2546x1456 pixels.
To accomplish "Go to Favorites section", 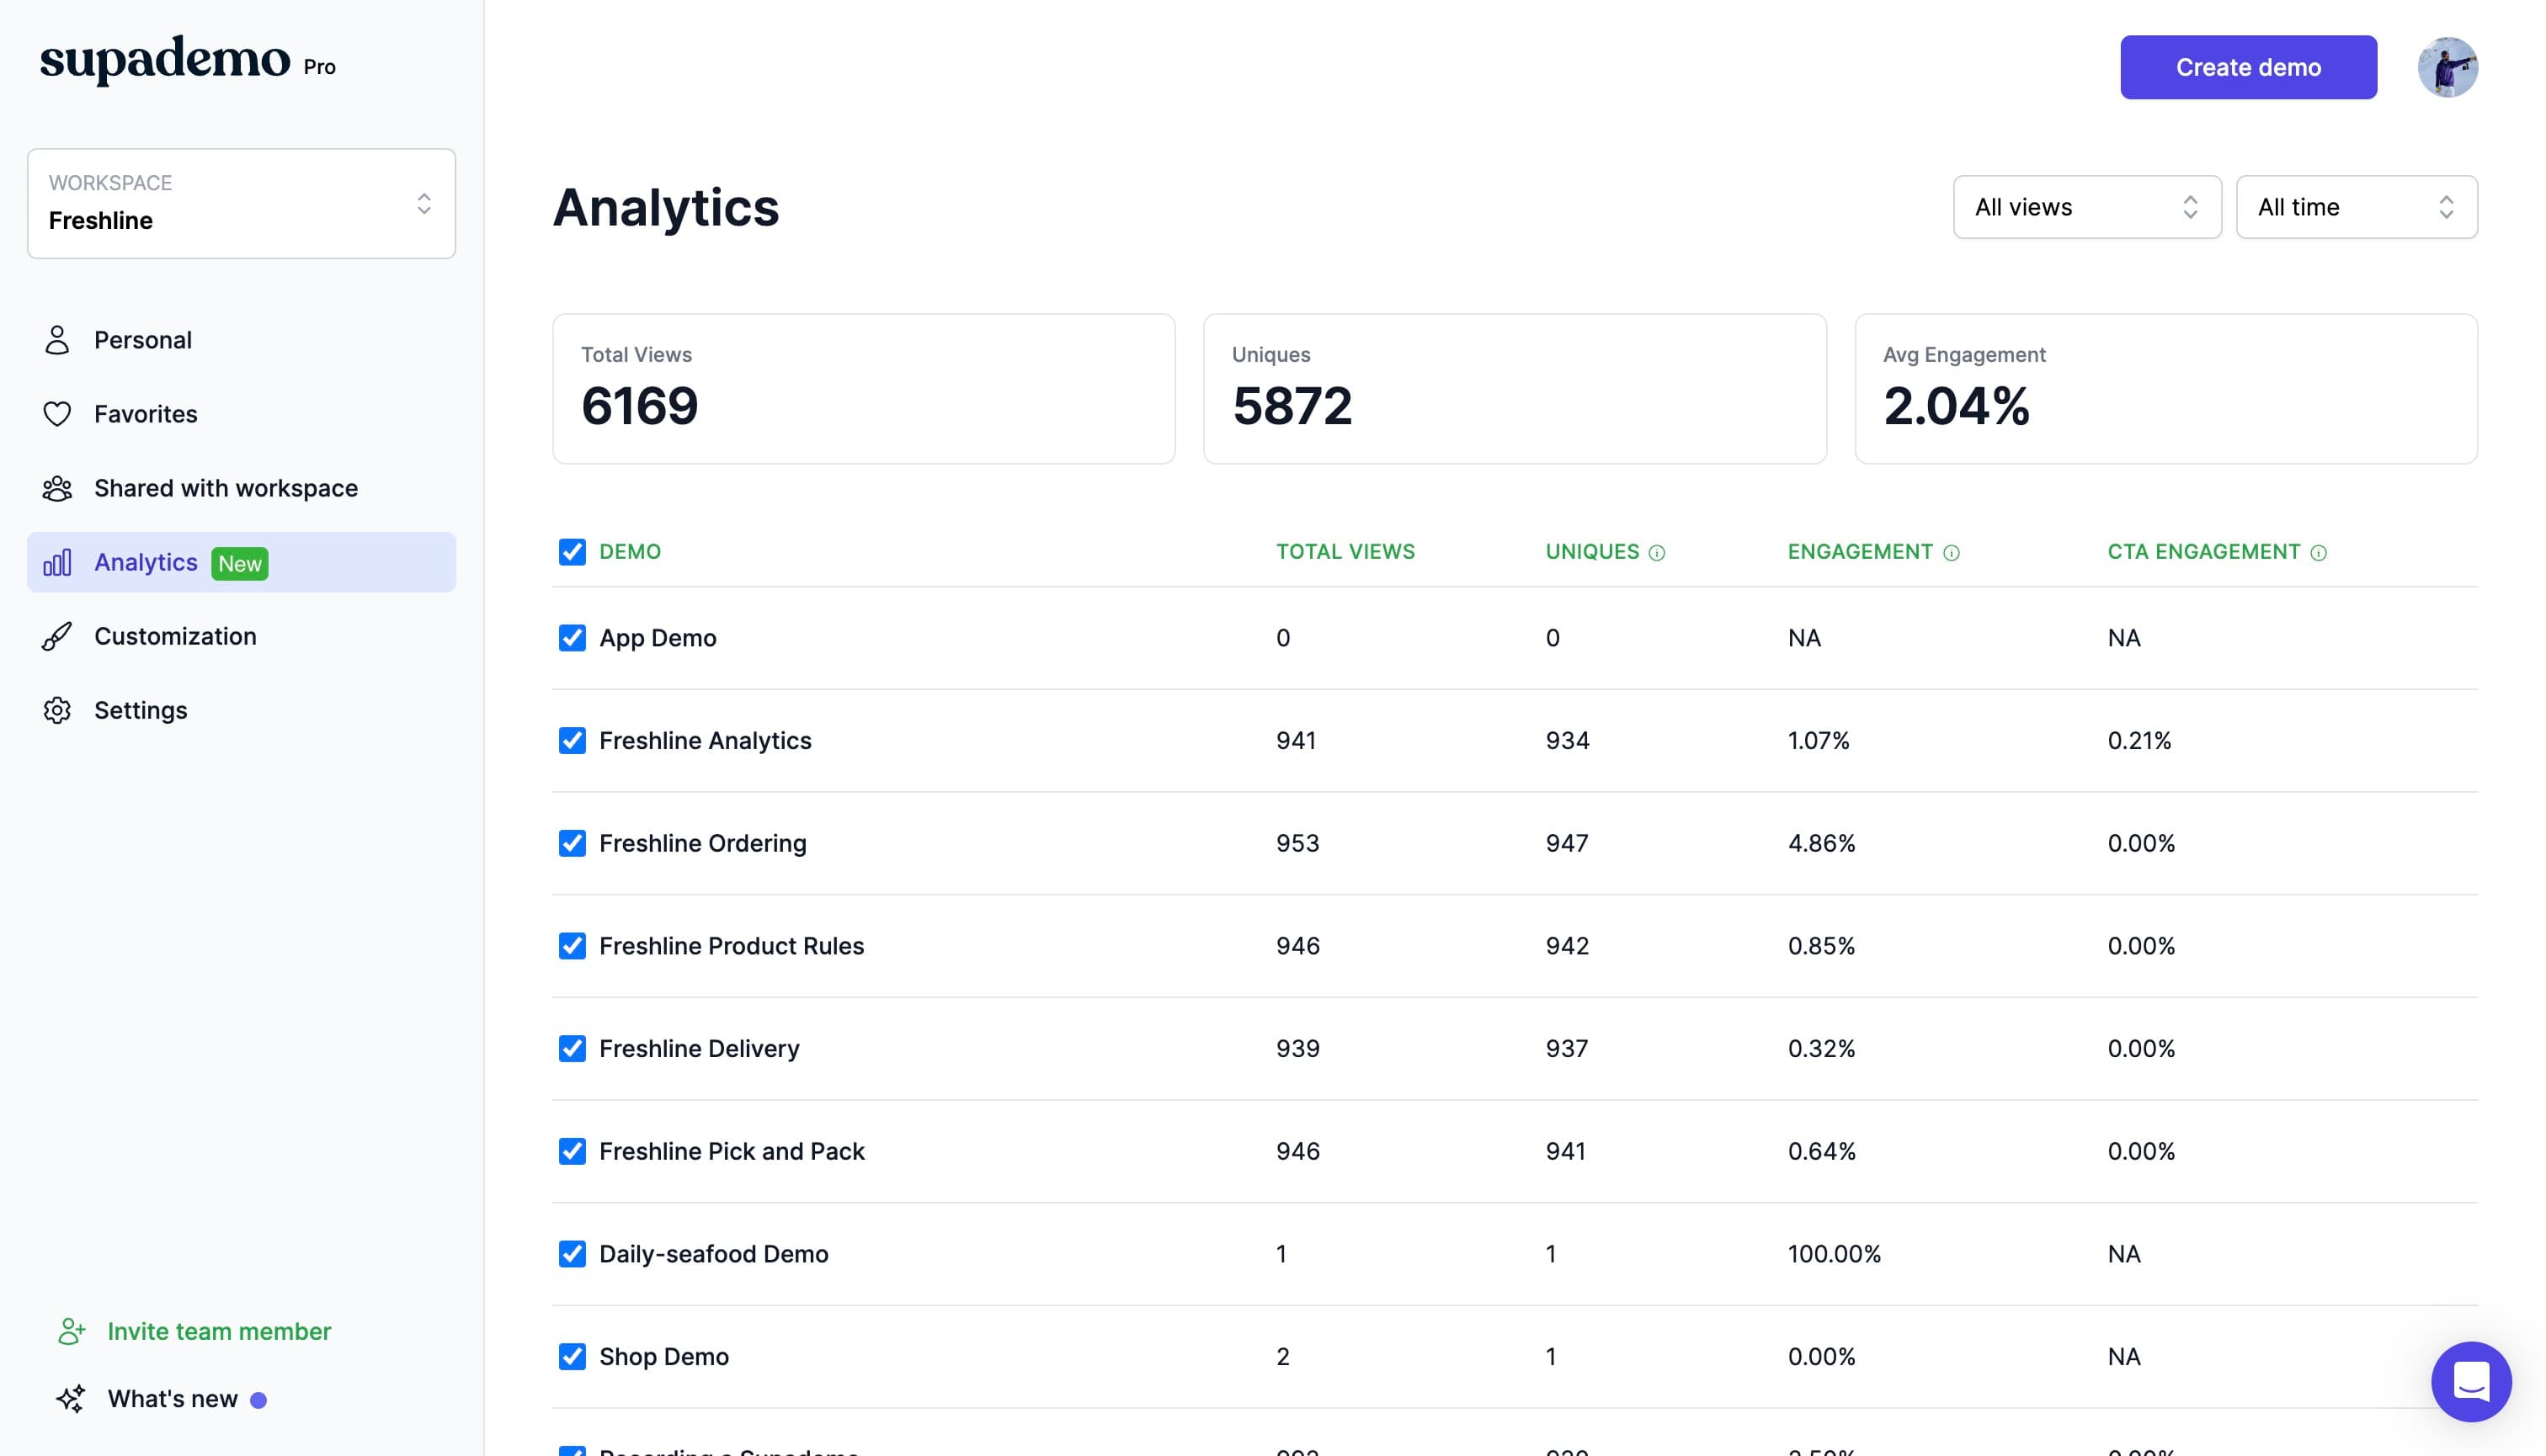I will (241, 414).
